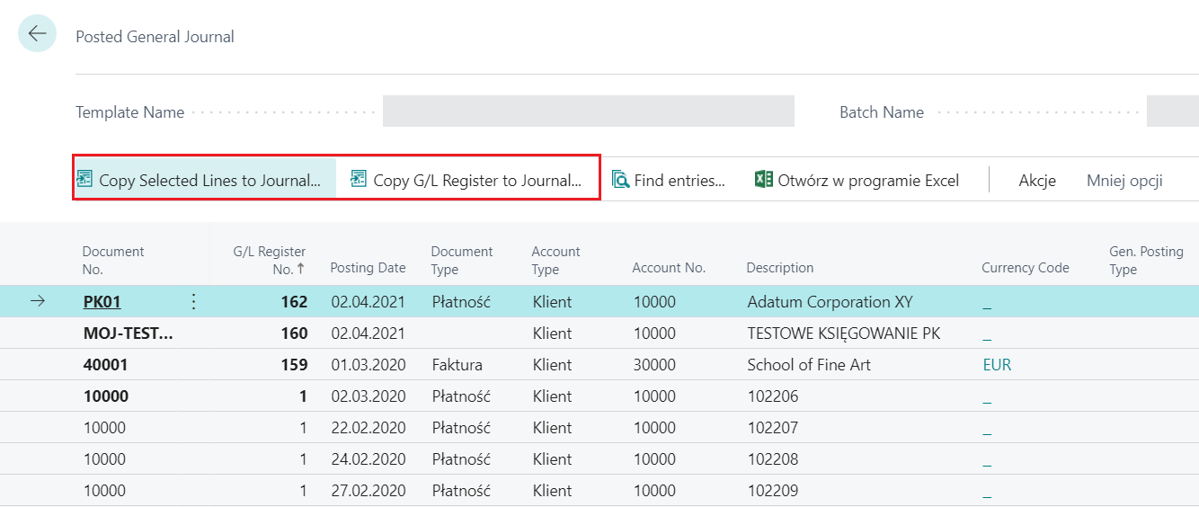Run Copy G/L Register to Journal

tap(467, 180)
